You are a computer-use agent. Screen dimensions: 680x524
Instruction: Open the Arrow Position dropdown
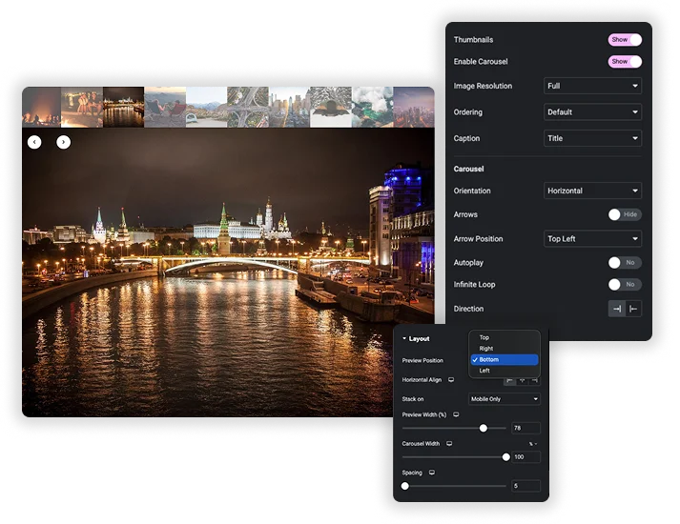coord(592,238)
